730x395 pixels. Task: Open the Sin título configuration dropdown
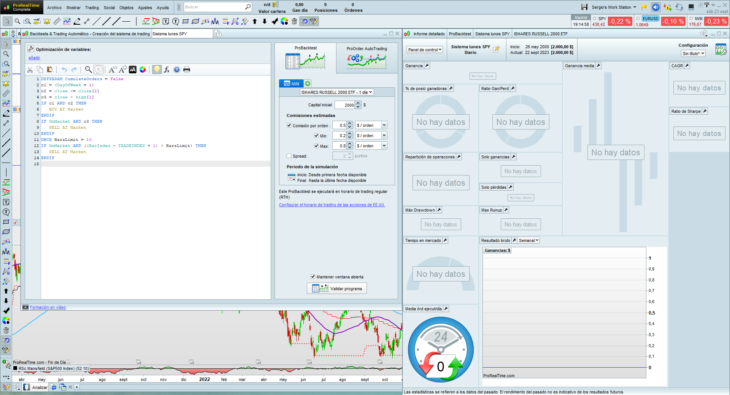(x=693, y=54)
